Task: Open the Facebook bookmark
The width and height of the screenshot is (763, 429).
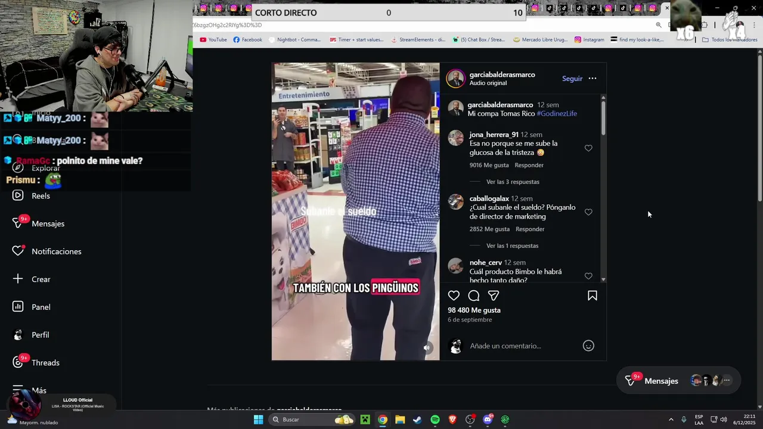Action: 247,40
